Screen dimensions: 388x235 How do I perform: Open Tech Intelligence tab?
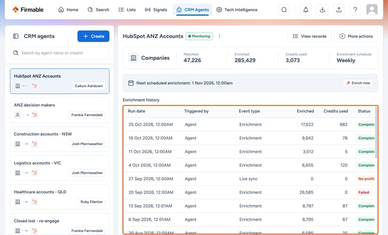237,10
